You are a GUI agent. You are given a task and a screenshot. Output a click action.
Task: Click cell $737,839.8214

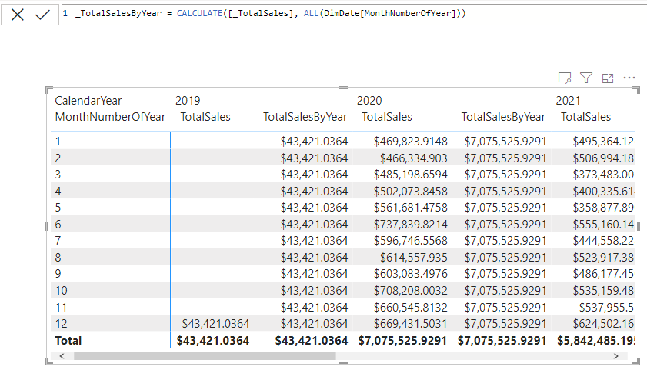point(411,225)
